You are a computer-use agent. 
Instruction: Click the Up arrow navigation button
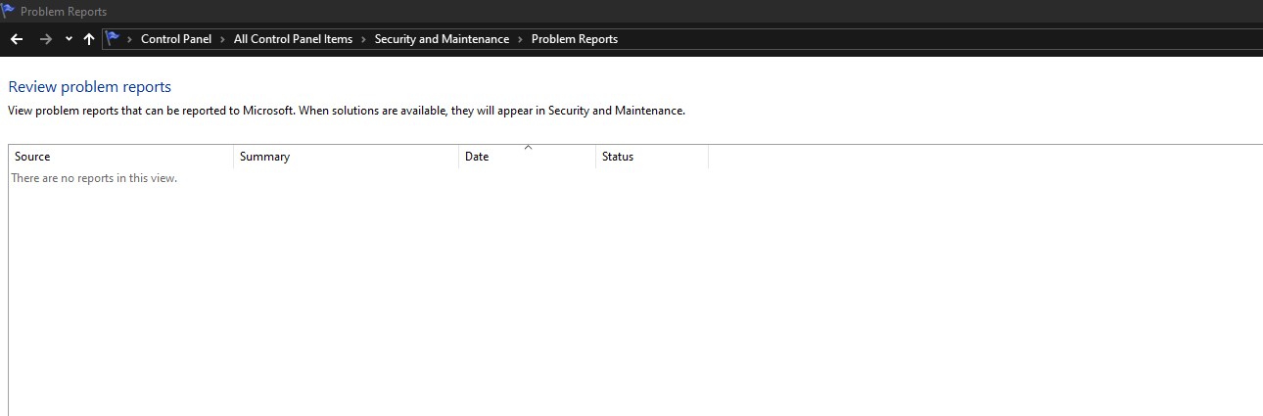89,39
